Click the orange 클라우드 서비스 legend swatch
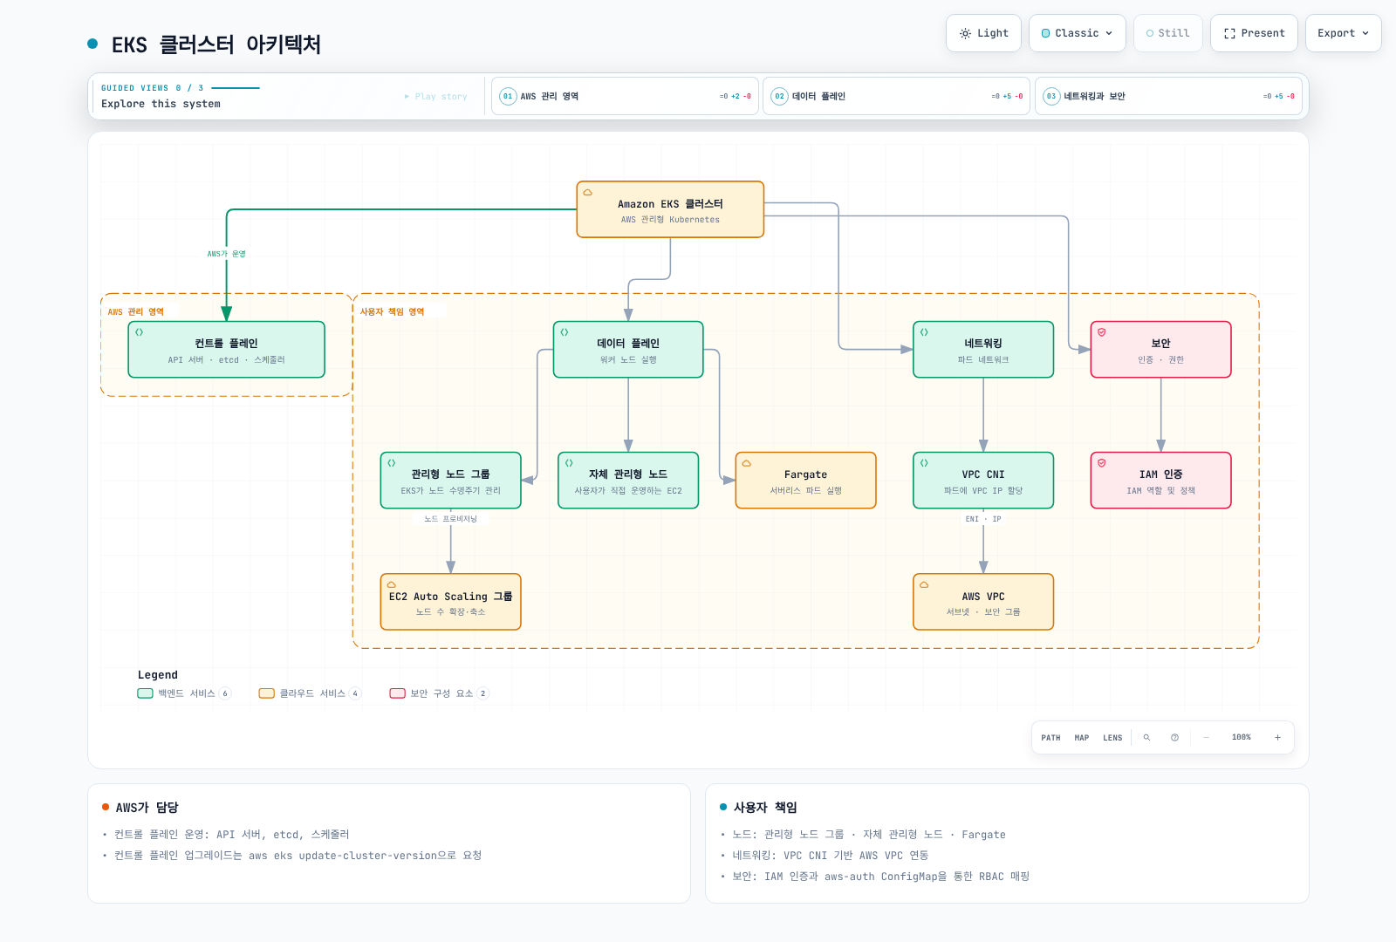The width and height of the screenshot is (1396, 942). click(x=266, y=693)
